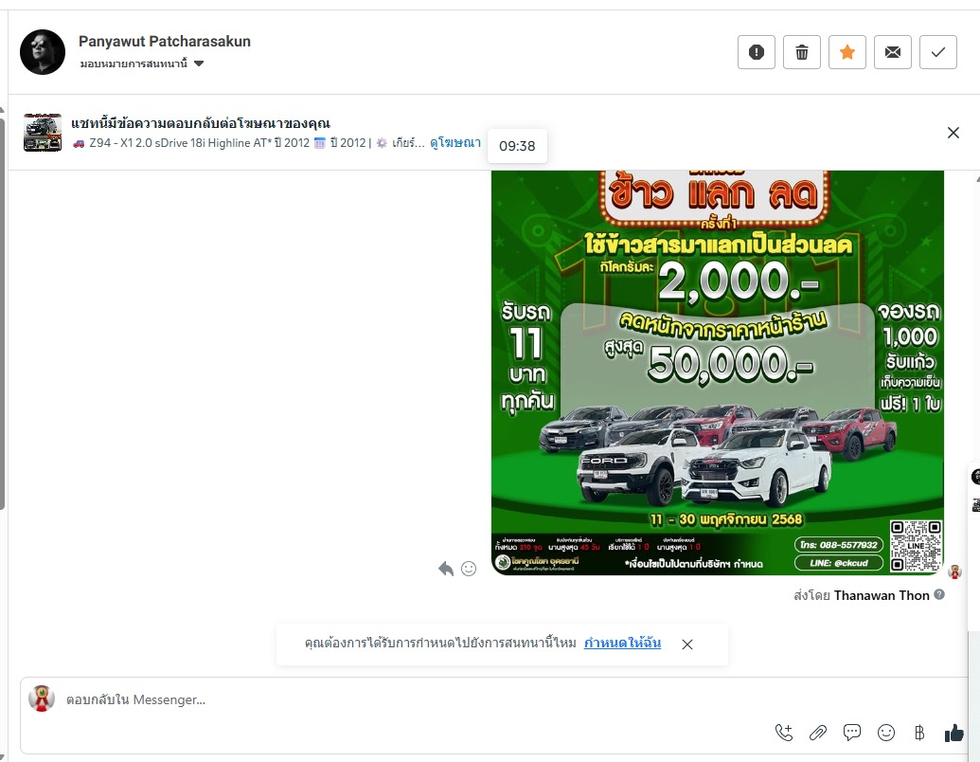Dismiss the assignment prompt banner
Image resolution: width=980 pixels, height=762 pixels.
tap(687, 644)
